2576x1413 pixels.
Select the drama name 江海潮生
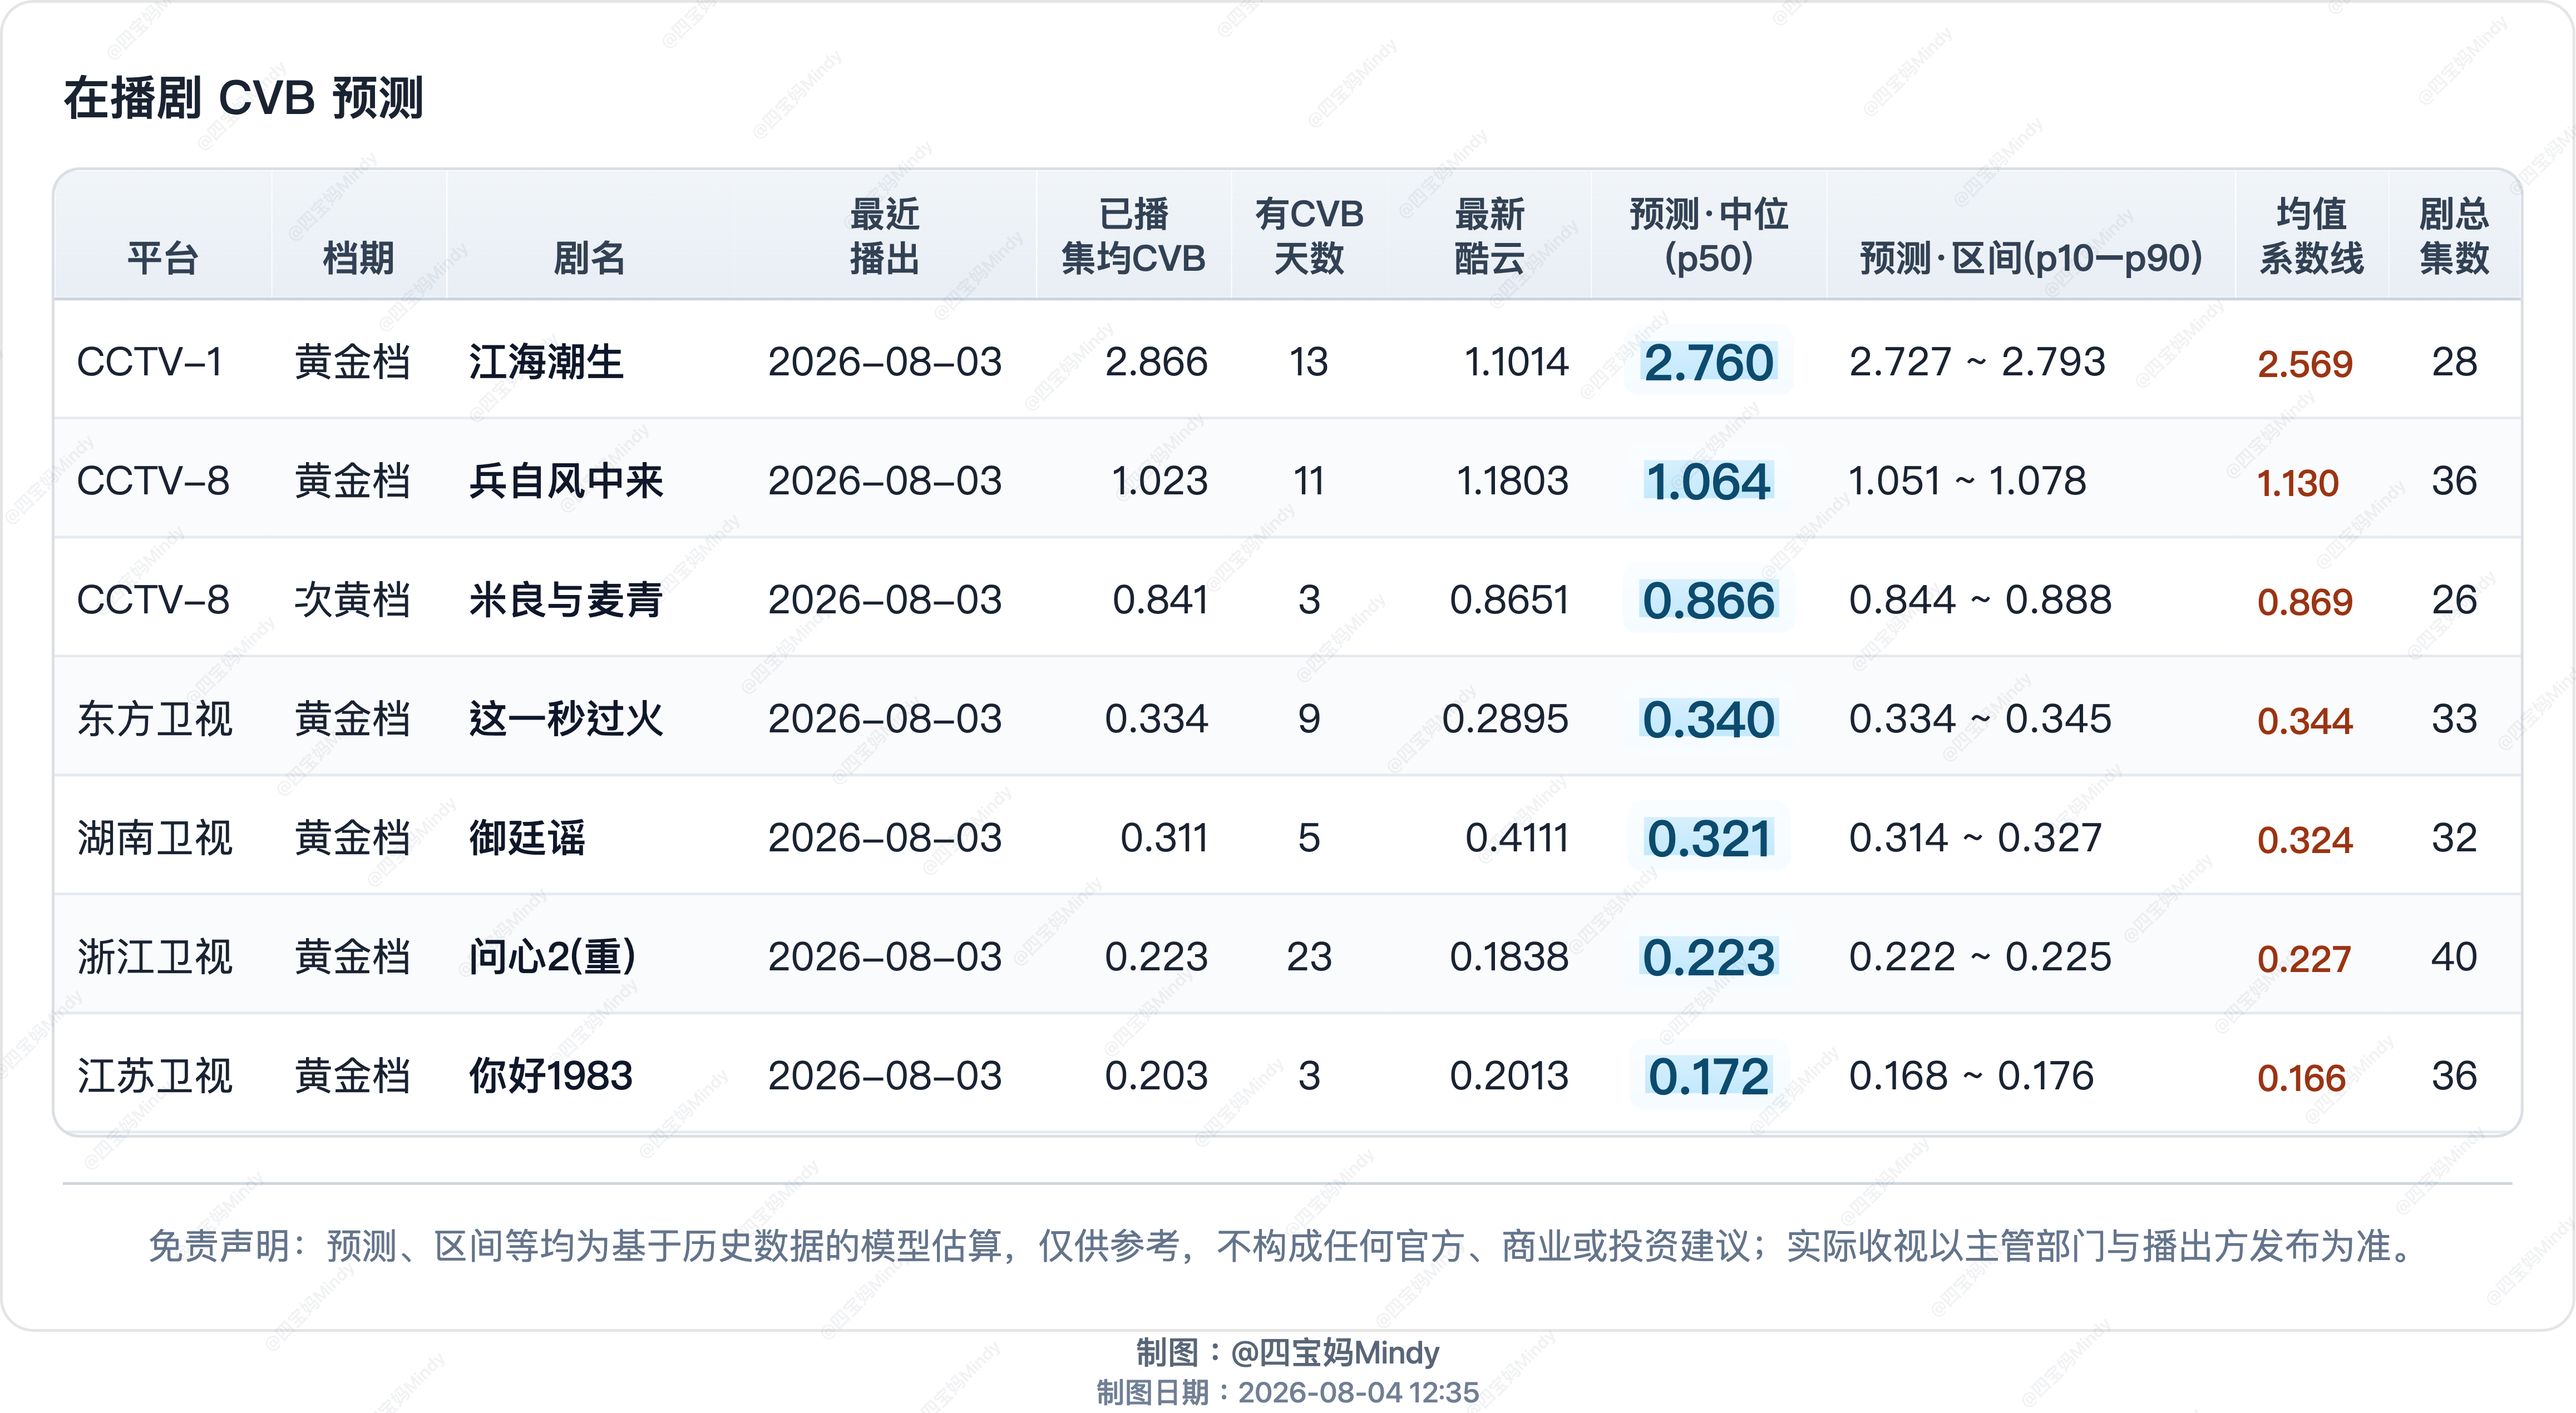pos(546,362)
